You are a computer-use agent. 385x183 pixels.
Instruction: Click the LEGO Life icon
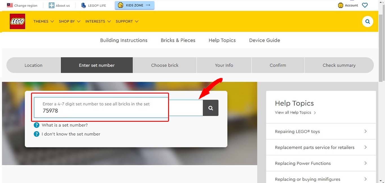(x=83, y=5)
